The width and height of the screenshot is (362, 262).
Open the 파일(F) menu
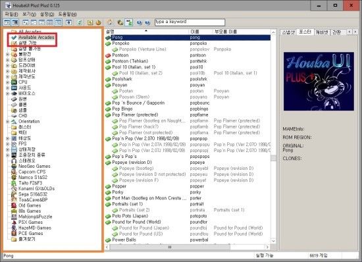[x=12, y=14]
